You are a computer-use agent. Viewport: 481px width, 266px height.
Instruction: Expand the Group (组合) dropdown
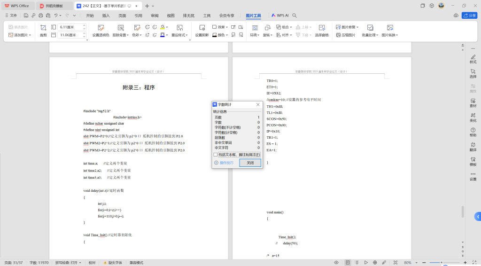[x=284, y=27]
